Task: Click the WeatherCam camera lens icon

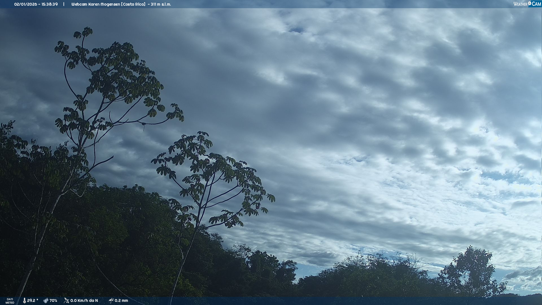Action: click(530, 3)
